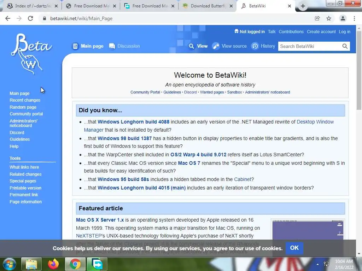Screen dimensions: 362x271
Task: Click Wanted pages link under welcome banner
Action: (x=212, y=92)
